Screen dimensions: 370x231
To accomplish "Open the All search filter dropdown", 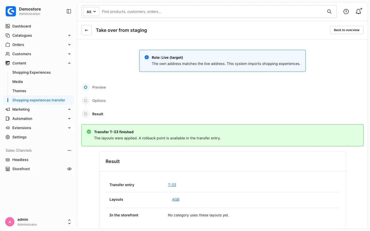I will tap(91, 12).
